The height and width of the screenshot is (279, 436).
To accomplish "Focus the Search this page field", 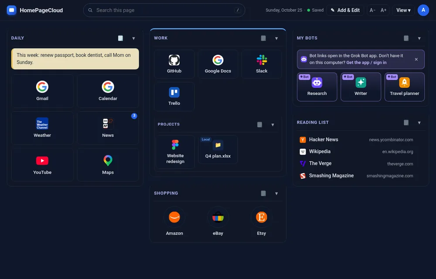I will tap(164, 10).
